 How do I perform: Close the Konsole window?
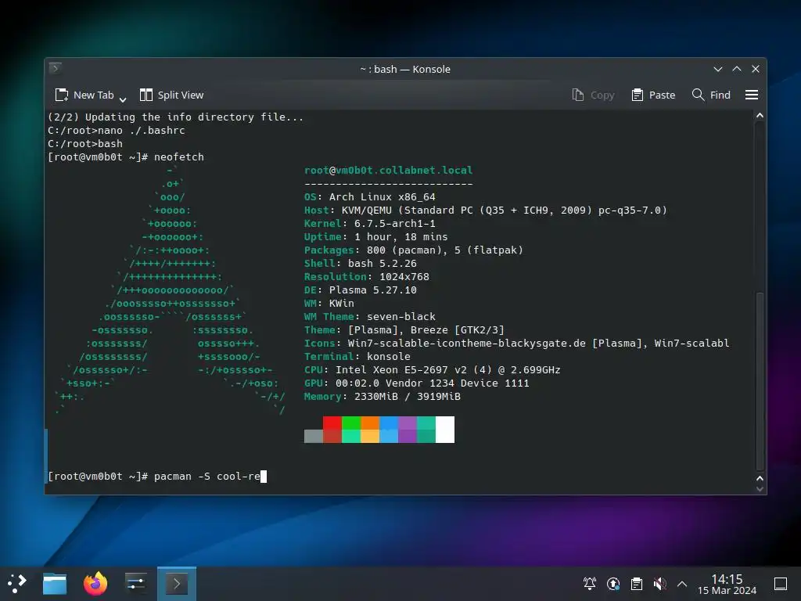coord(756,69)
